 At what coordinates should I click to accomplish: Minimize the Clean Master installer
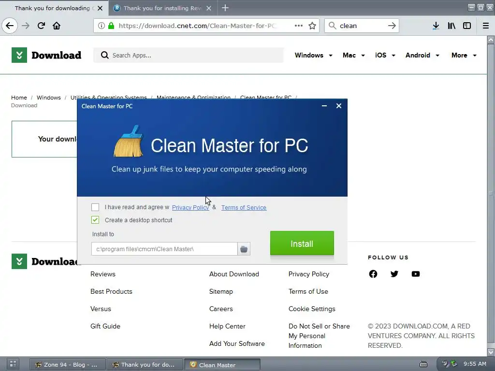(324, 106)
